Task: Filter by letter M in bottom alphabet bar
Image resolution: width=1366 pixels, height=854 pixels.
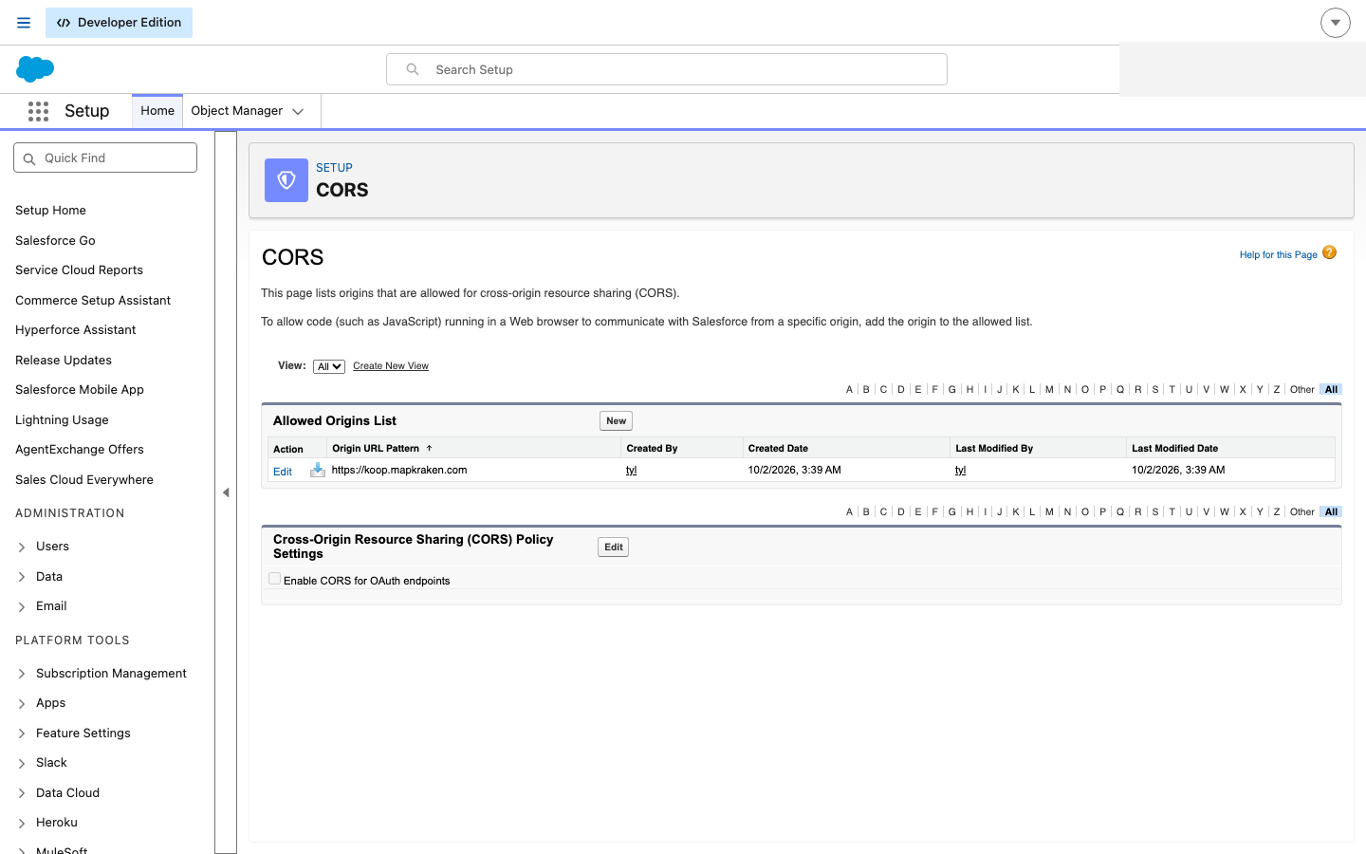Action: [x=1049, y=512]
